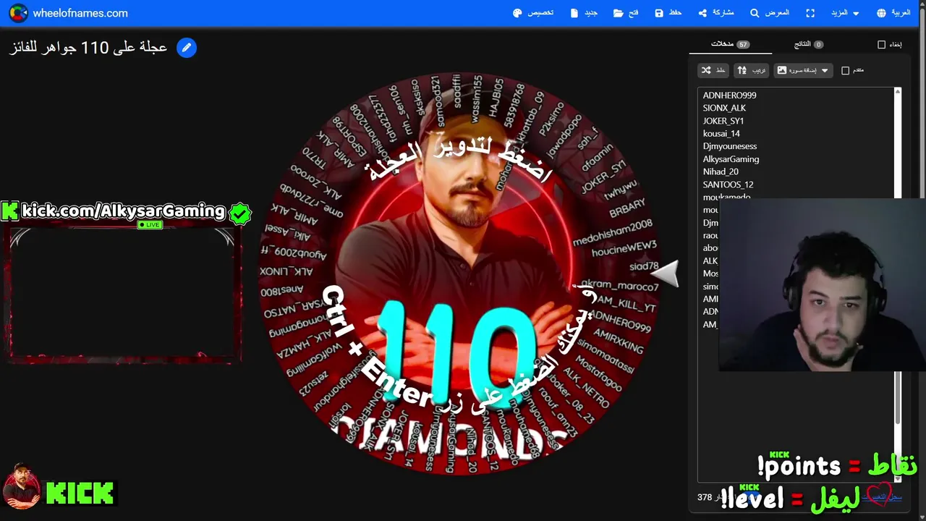Viewport: 926px width, 521px height.
Task: Click entry SIONX_ALK in entries list
Action: (724, 108)
